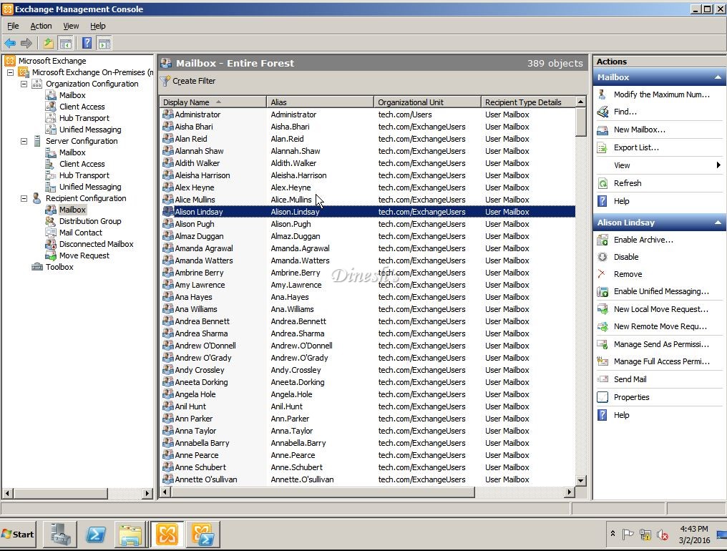
Task: Click the Back arrow toolbar icon
Action: point(10,44)
